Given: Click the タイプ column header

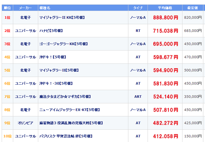Looking at the screenshot, I should pyautogui.click(x=138, y=8).
